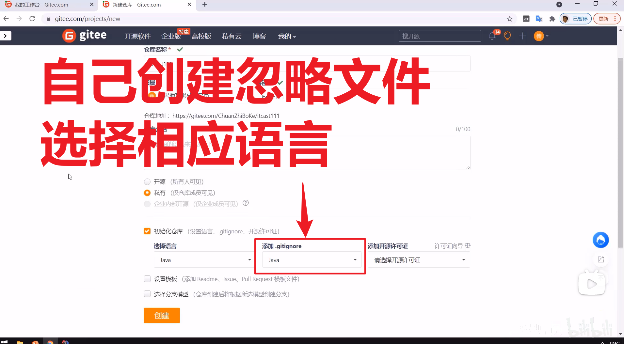Click the share/export floating icon
Screen dimensions: 624x344
600,260
